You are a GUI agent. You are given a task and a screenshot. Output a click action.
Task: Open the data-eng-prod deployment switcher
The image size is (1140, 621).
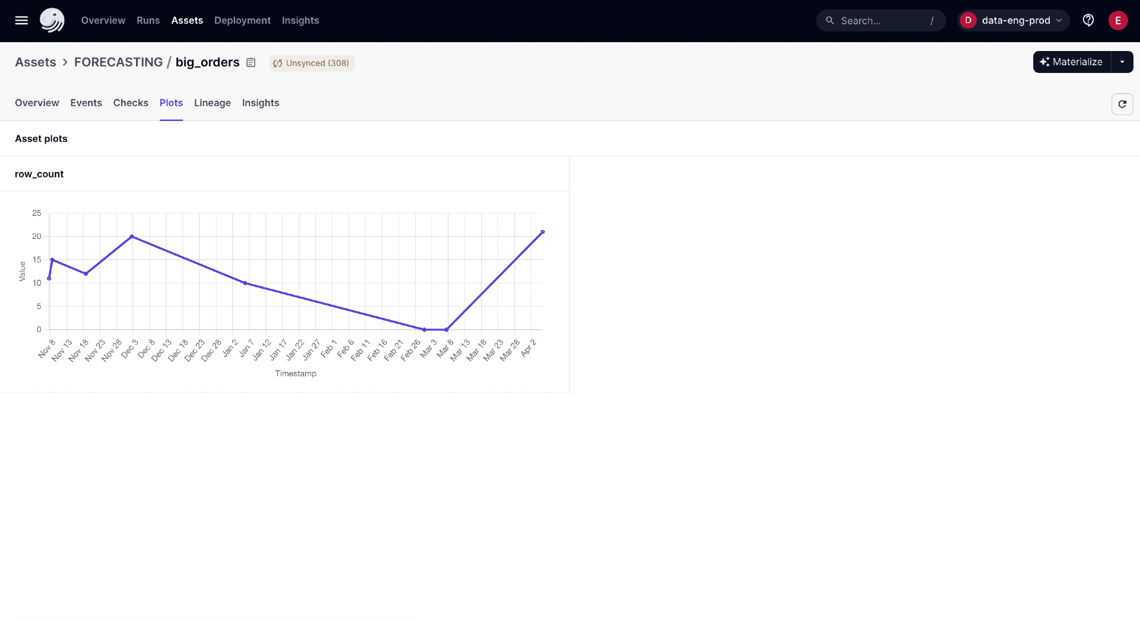pos(1013,20)
